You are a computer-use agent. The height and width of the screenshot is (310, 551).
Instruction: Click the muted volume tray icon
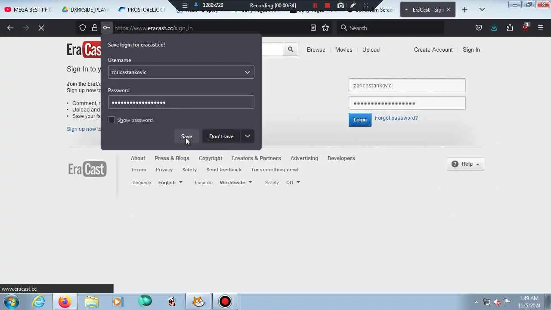497,302
